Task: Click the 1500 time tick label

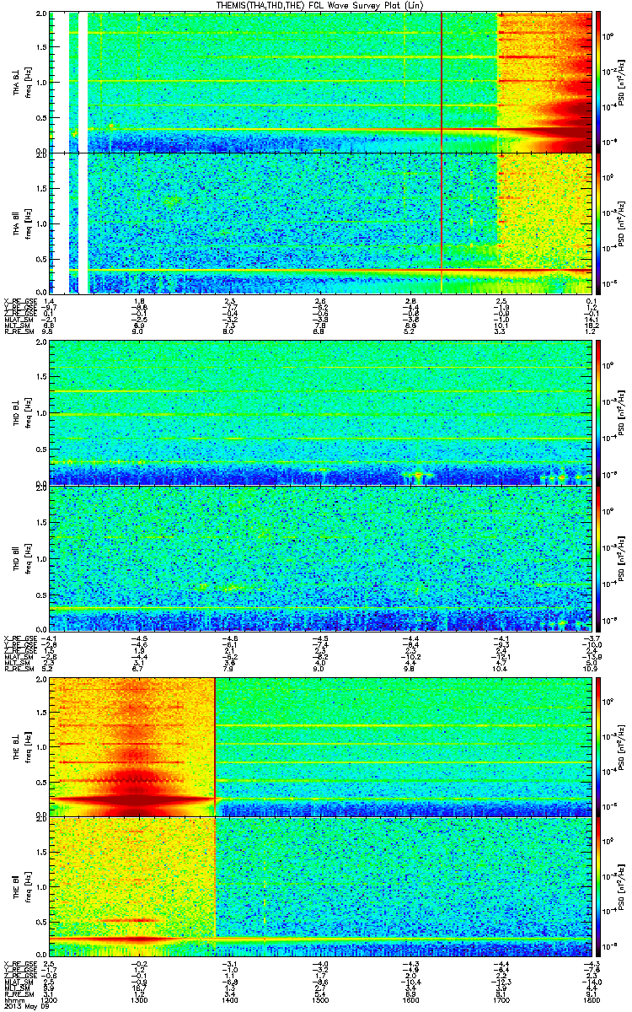Action: (320, 1000)
